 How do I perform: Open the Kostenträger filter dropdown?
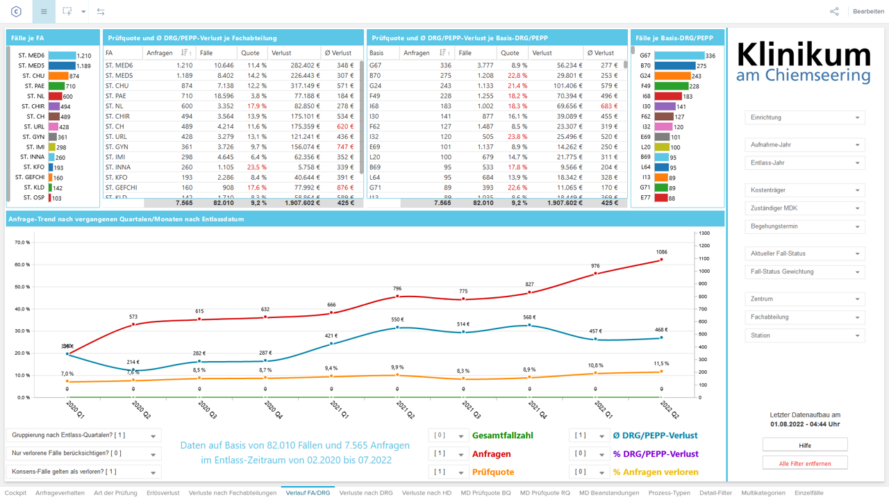coord(805,190)
